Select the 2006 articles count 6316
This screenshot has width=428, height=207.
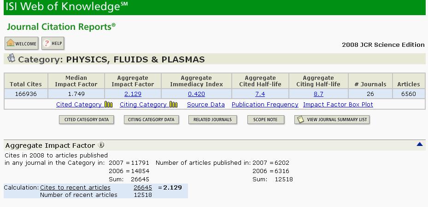281,171
